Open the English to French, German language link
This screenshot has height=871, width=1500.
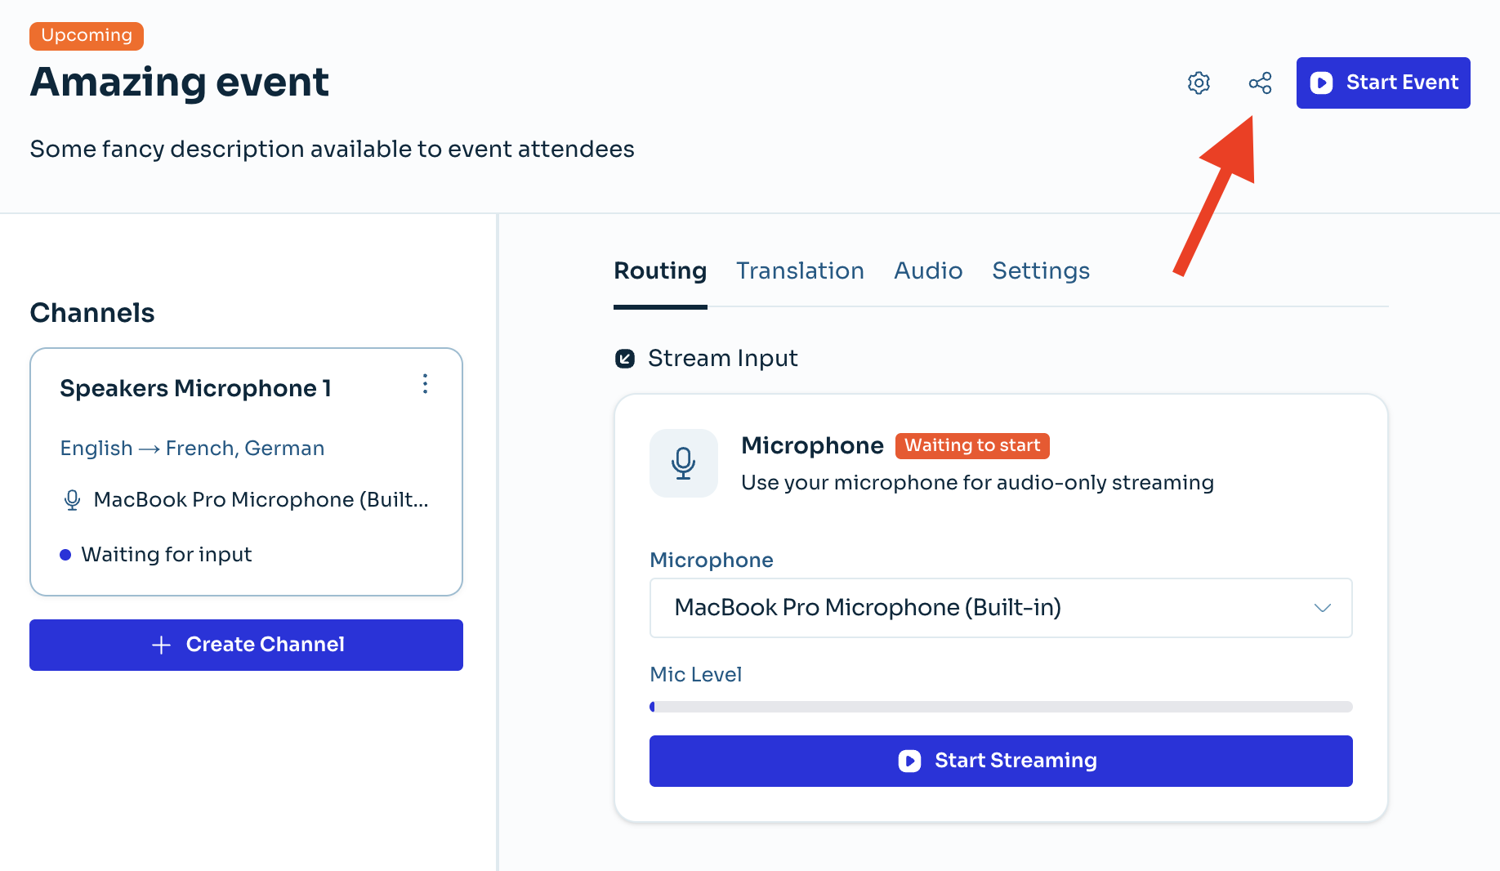191,448
